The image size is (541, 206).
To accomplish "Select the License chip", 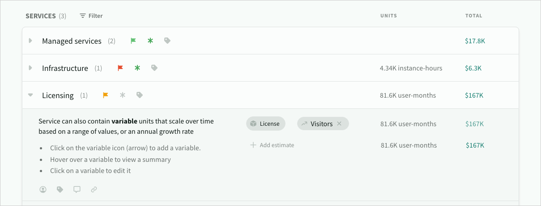I will click(265, 124).
